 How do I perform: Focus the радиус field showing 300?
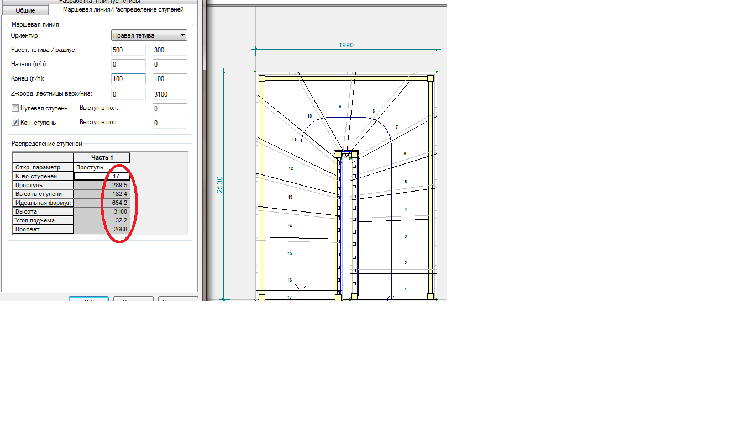170,50
